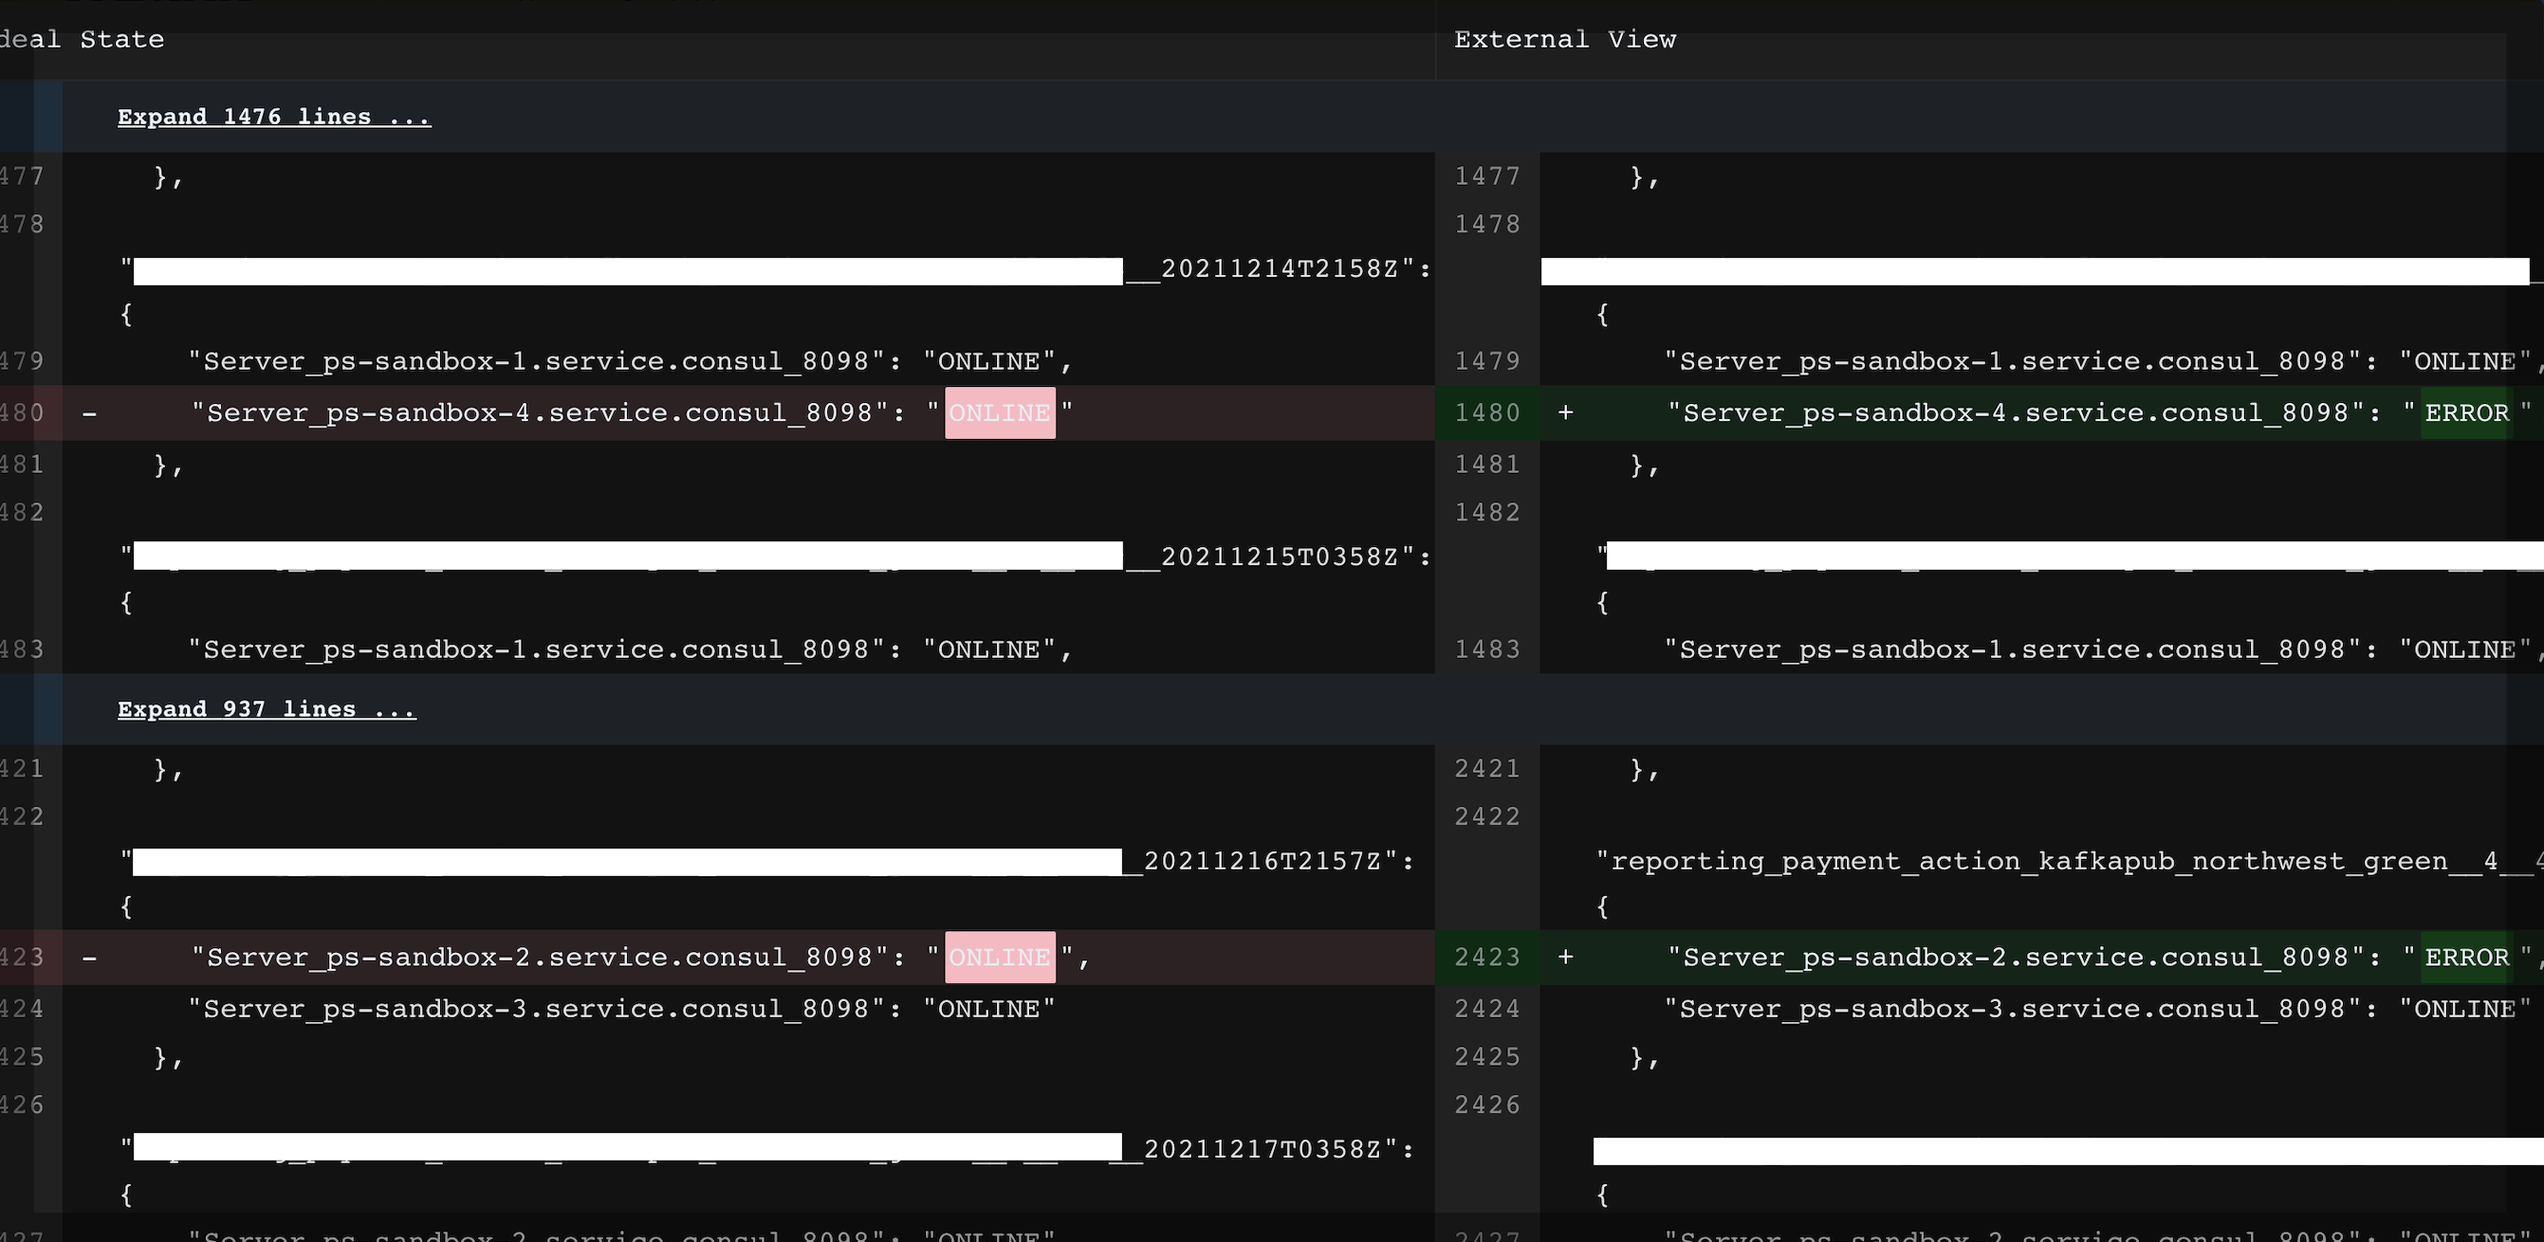Click the green ERROR highlight on line 2423
The image size is (2544, 1242).
point(2466,957)
